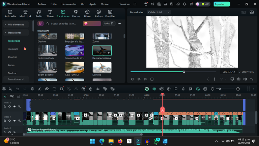Click the transitions search field
This screenshot has height=146, width=259.
point(64,24)
